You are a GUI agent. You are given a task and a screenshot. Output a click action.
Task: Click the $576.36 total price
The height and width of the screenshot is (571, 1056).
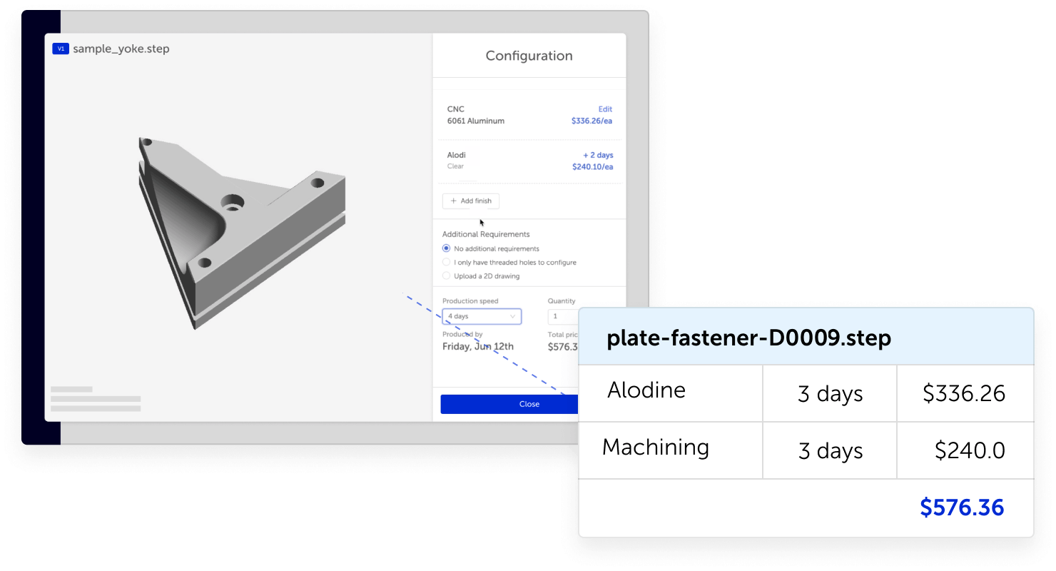pos(962,507)
